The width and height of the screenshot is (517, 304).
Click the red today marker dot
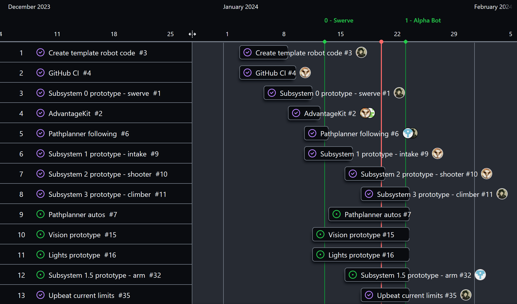pyautogui.click(x=381, y=42)
